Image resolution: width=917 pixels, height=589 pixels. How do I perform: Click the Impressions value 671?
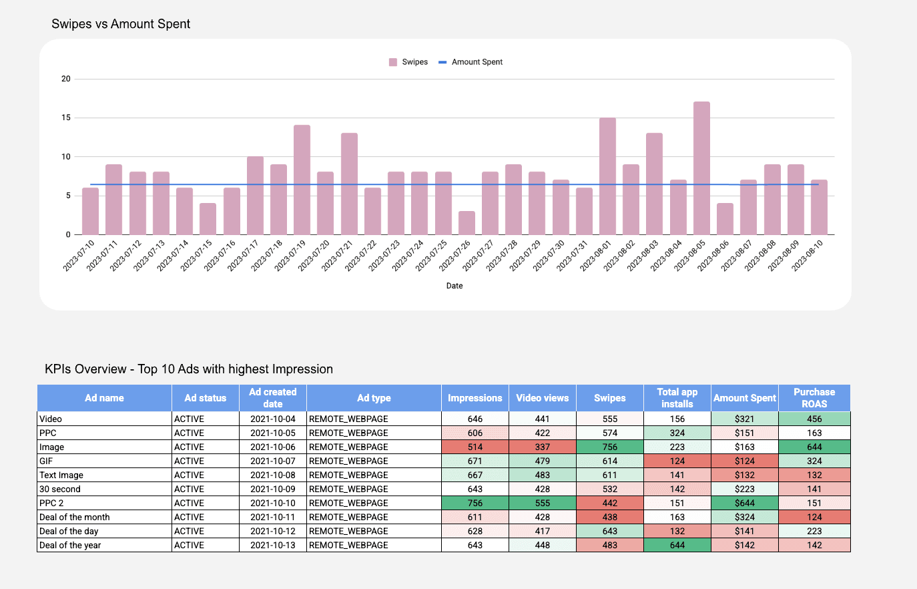475,461
